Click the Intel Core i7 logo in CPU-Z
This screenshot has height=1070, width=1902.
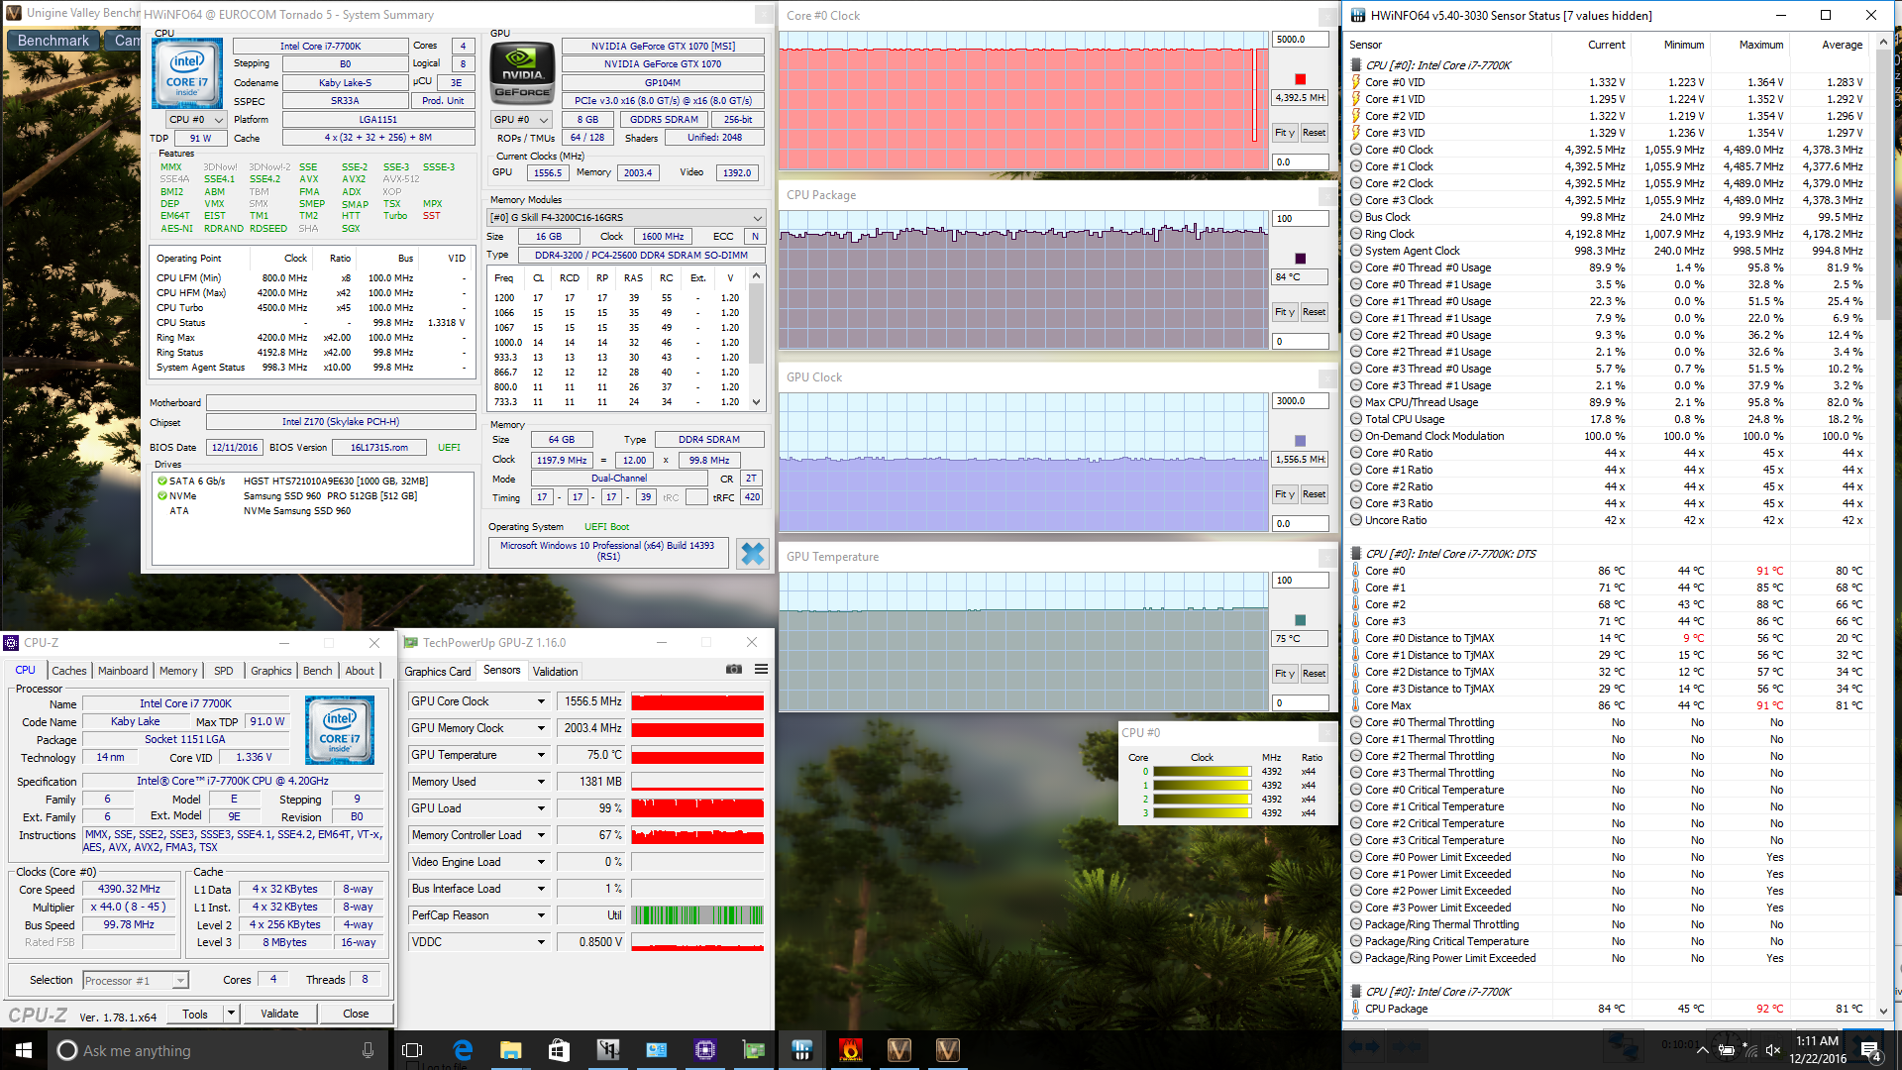coord(340,729)
